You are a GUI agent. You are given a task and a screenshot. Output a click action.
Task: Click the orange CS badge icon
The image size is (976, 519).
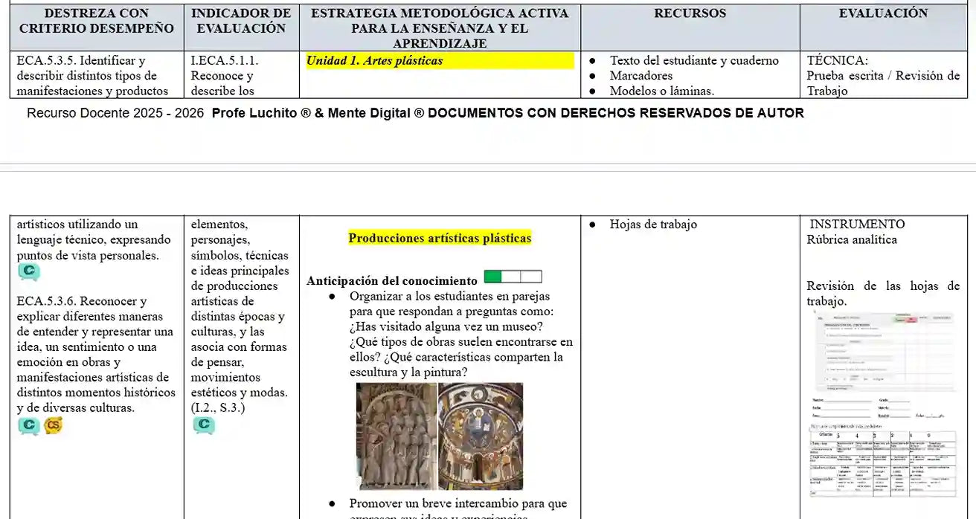[53, 426]
